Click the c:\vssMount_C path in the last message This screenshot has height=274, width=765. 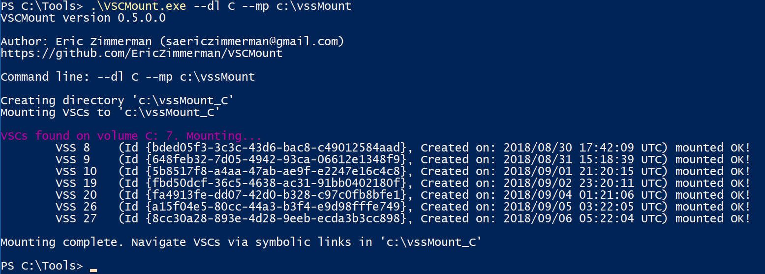pyautogui.click(x=429, y=242)
